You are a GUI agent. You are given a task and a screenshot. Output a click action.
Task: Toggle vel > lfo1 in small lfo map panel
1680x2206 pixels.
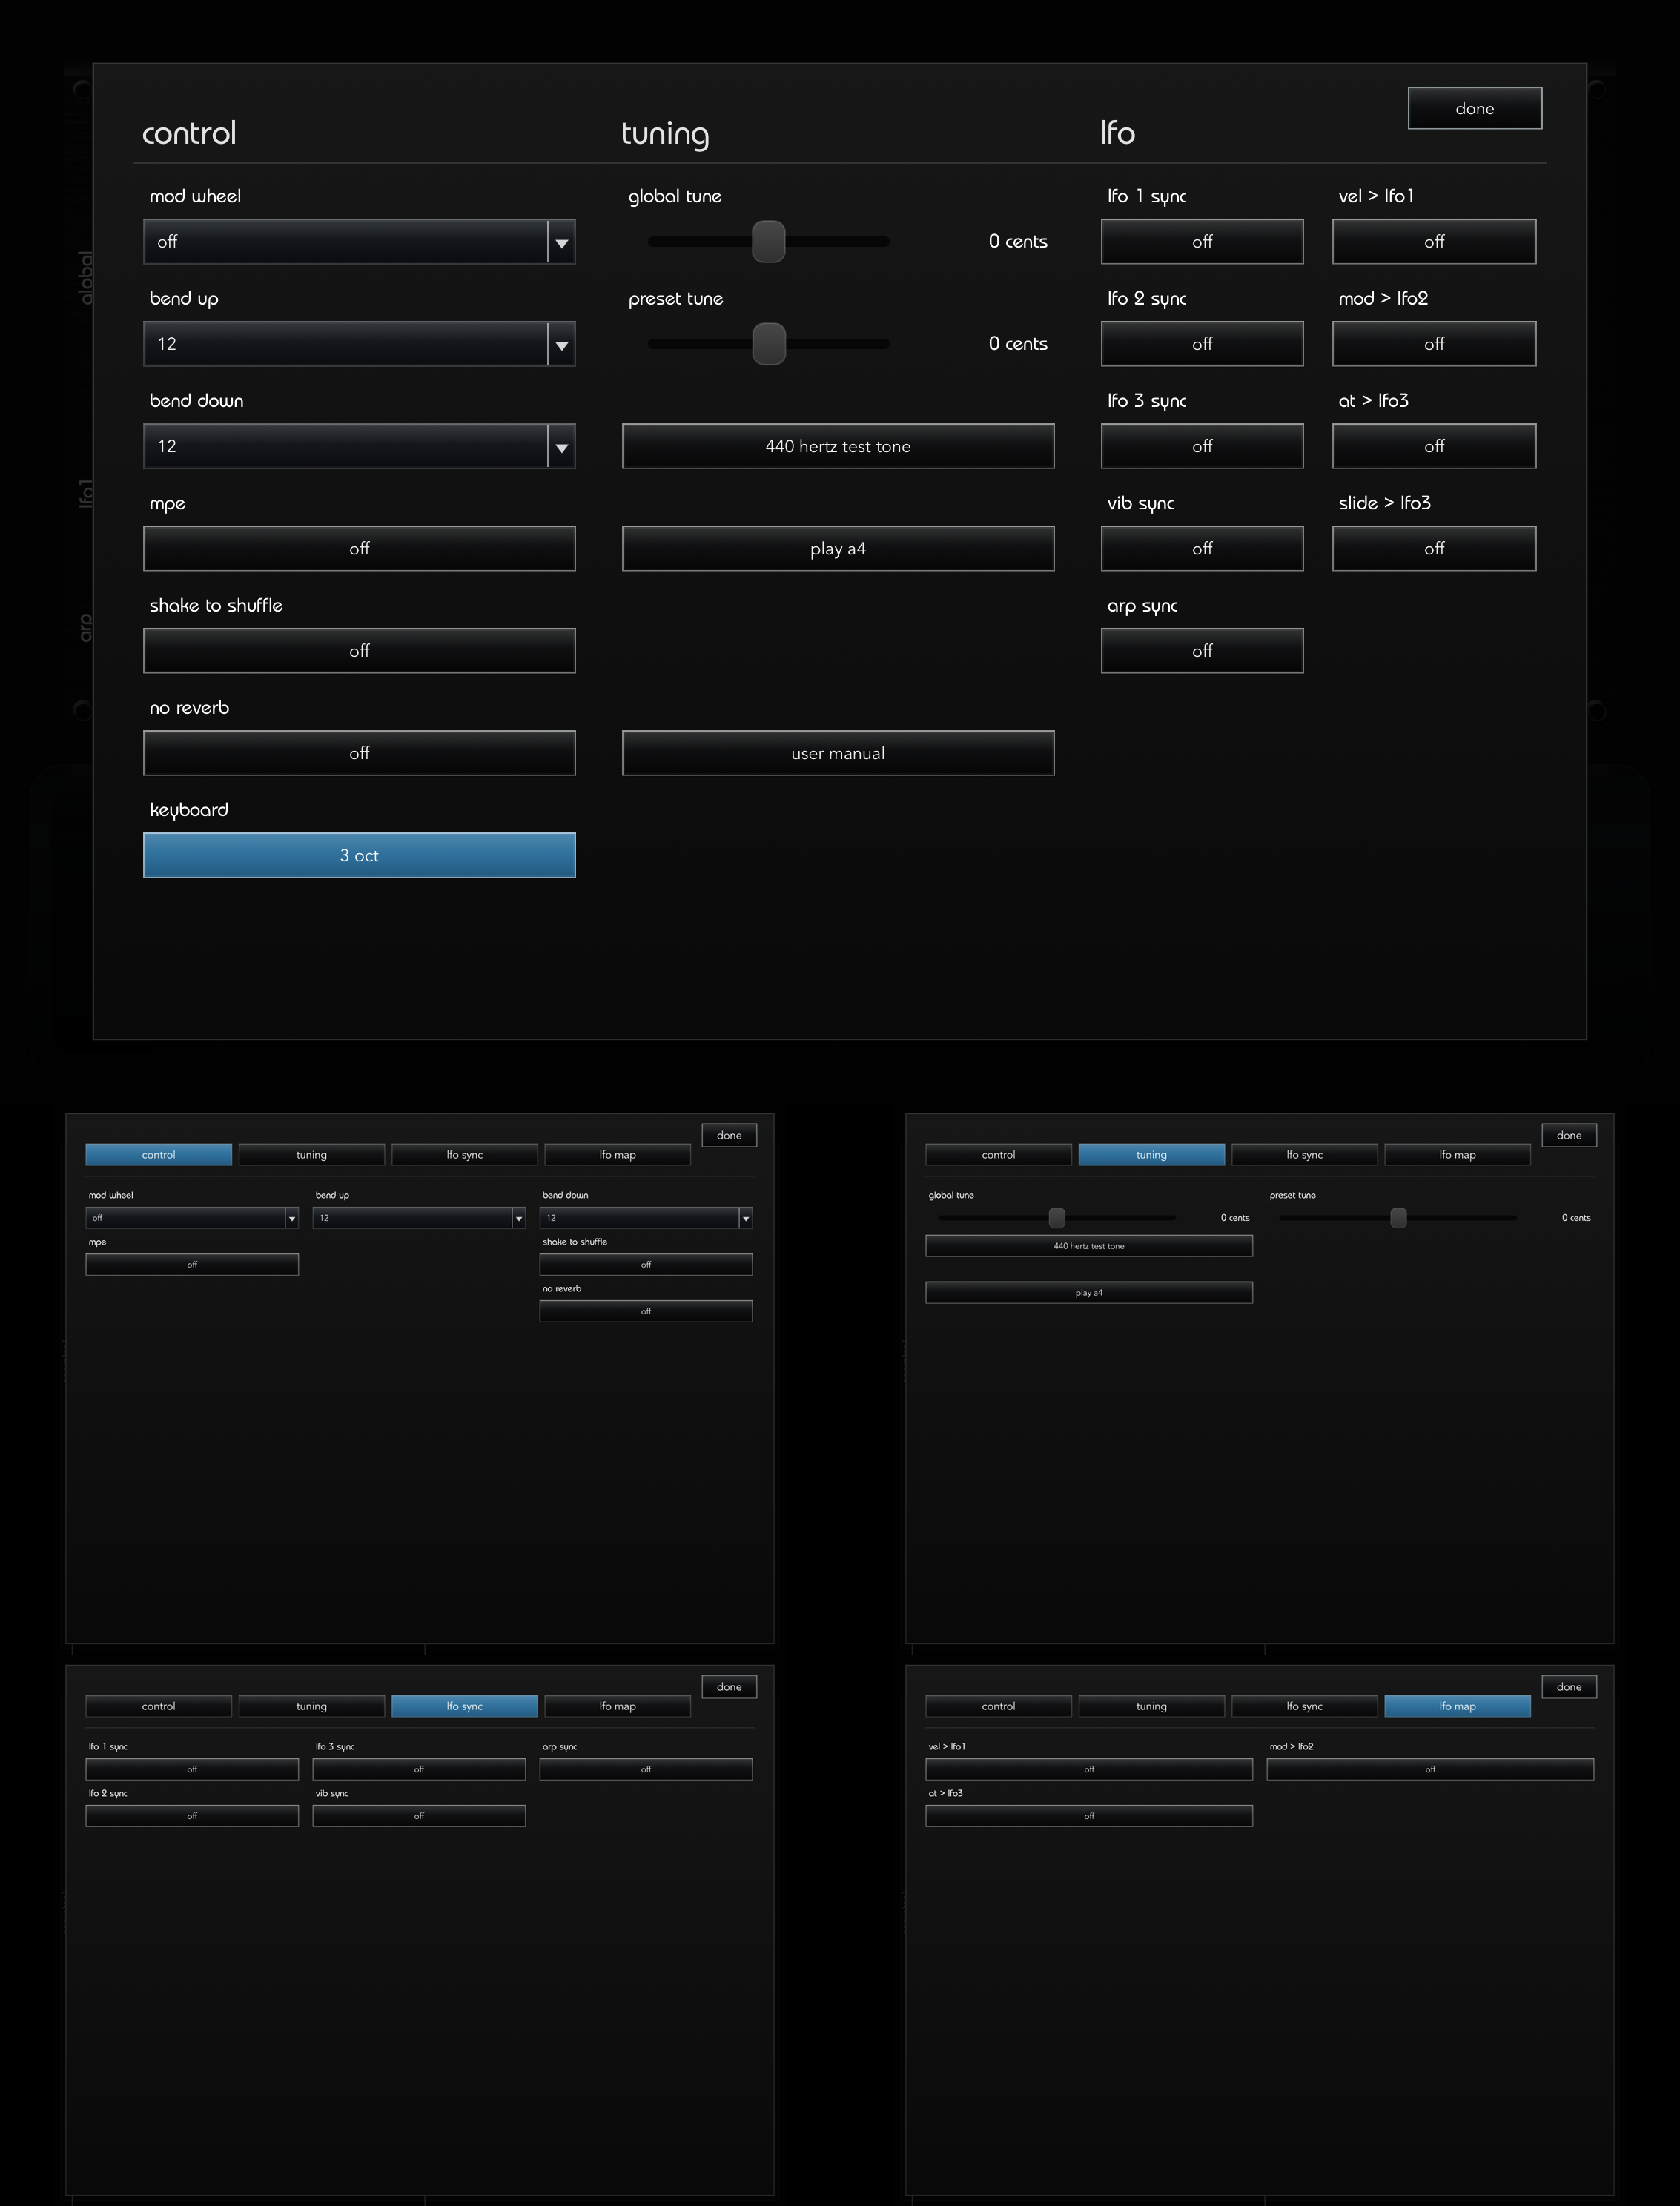coord(1089,1769)
